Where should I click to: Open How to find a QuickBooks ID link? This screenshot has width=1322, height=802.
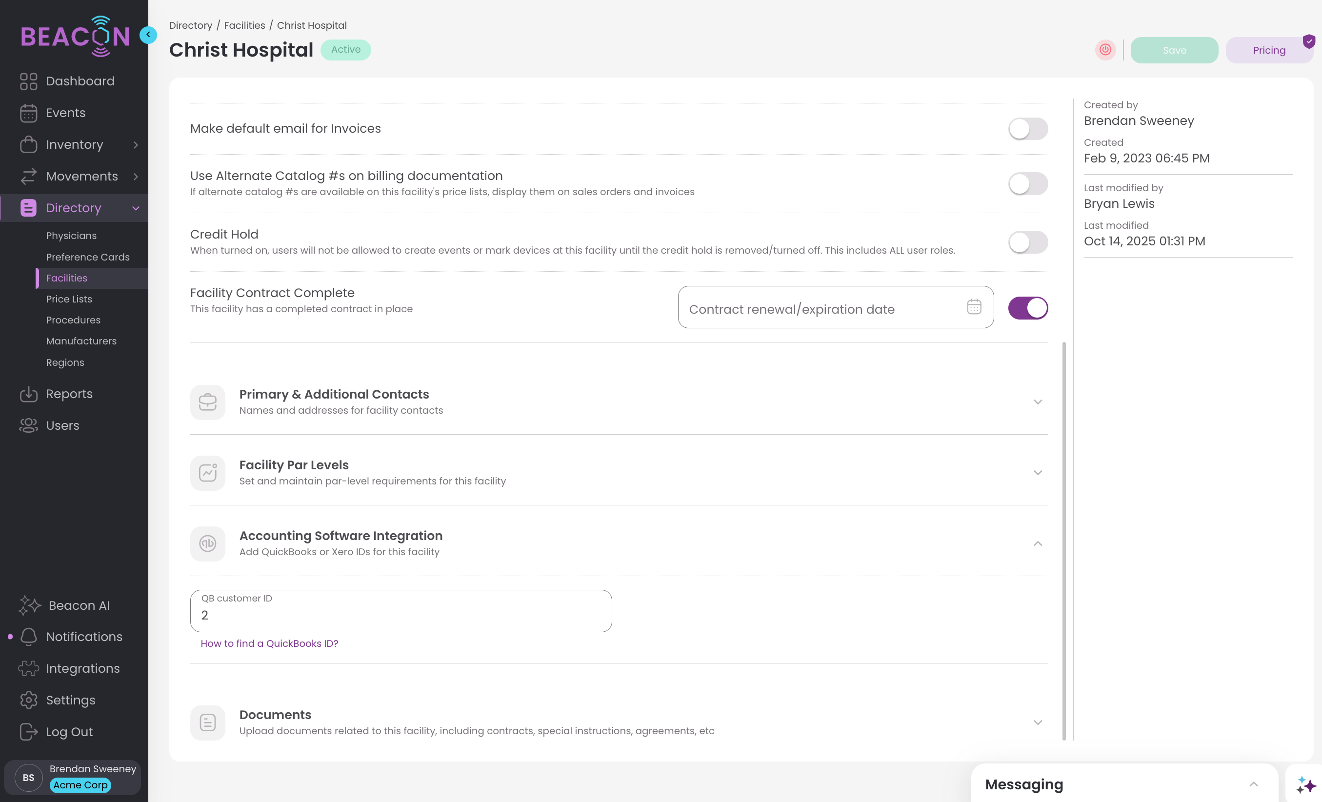(x=269, y=643)
